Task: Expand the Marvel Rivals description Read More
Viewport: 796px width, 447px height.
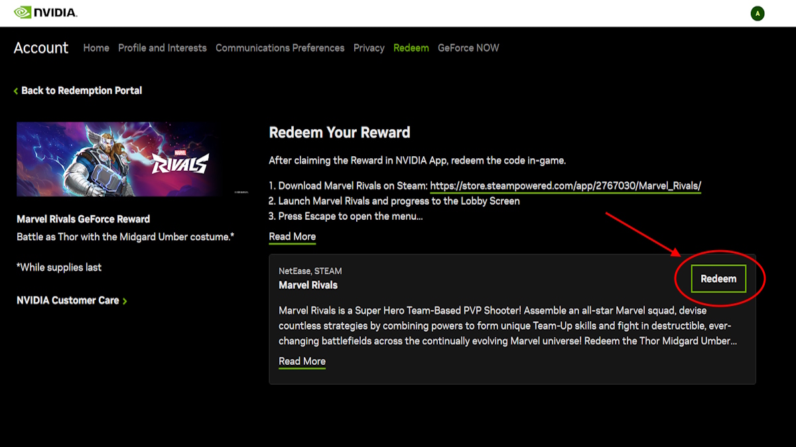Action: (302, 361)
